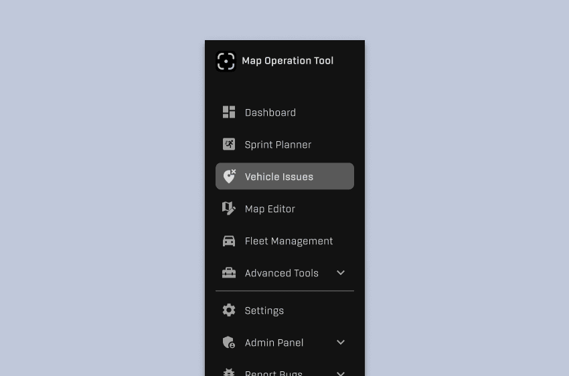Click the Settings gear icon
The width and height of the screenshot is (569, 376).
click(x=229, y=310)
